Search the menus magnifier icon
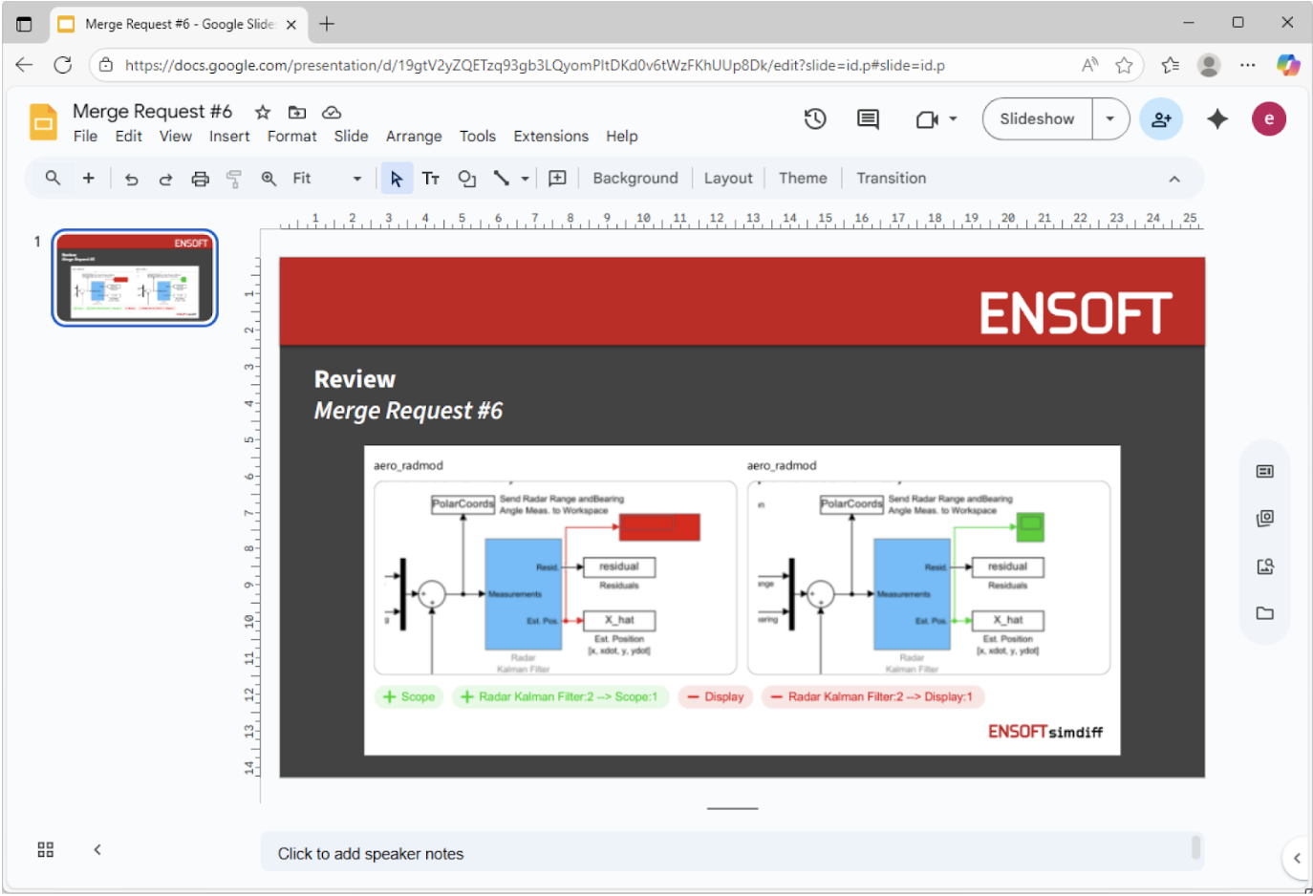This screenshot has width=1313, height=896. click(x=54, y=179)
